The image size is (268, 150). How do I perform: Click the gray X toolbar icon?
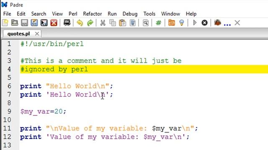(237, 22)
